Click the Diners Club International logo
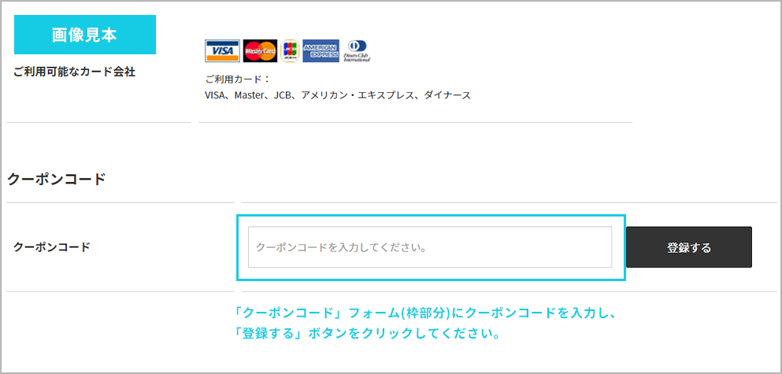This screenshot has height=374, width=782. (x=357, y=51)
